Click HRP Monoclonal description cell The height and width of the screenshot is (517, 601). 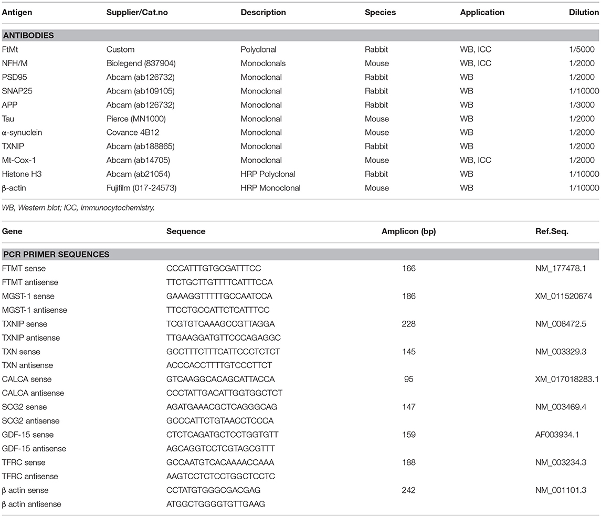point(270,188)
